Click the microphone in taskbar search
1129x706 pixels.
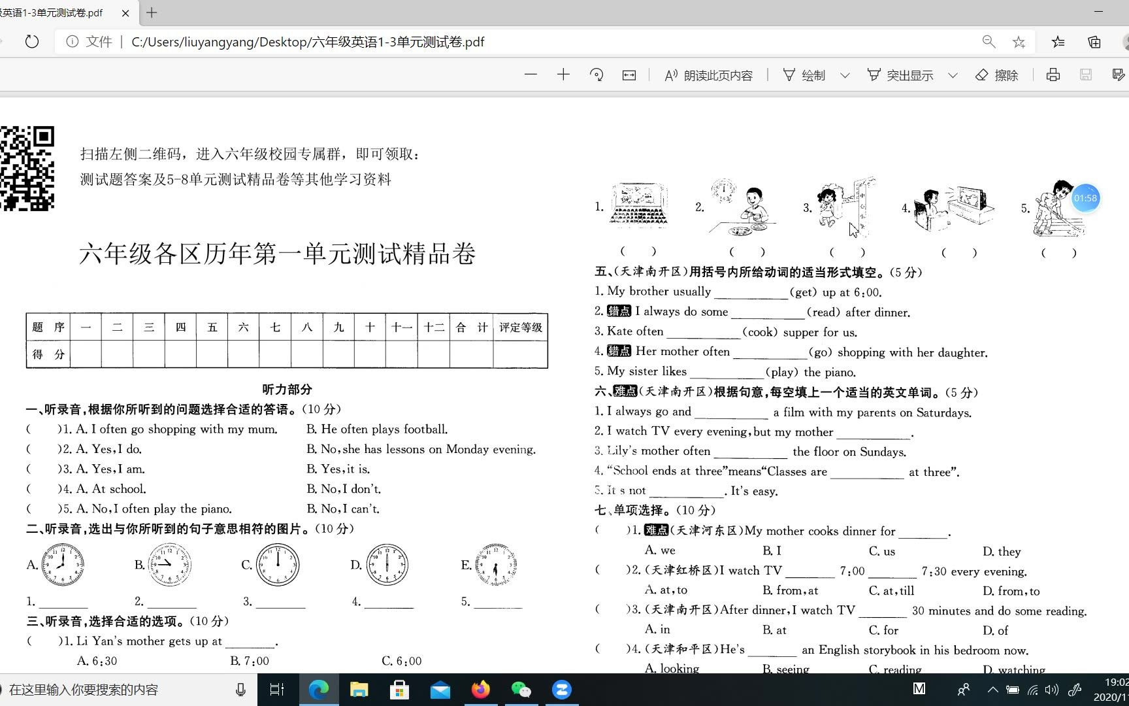point(240,690)
